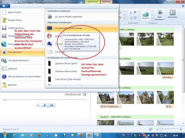
Task: Zoom in timeline with plus button
Action: (181, 129)
